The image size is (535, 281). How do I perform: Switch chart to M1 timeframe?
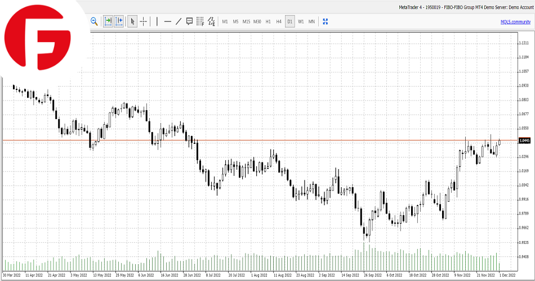point(225,21)
